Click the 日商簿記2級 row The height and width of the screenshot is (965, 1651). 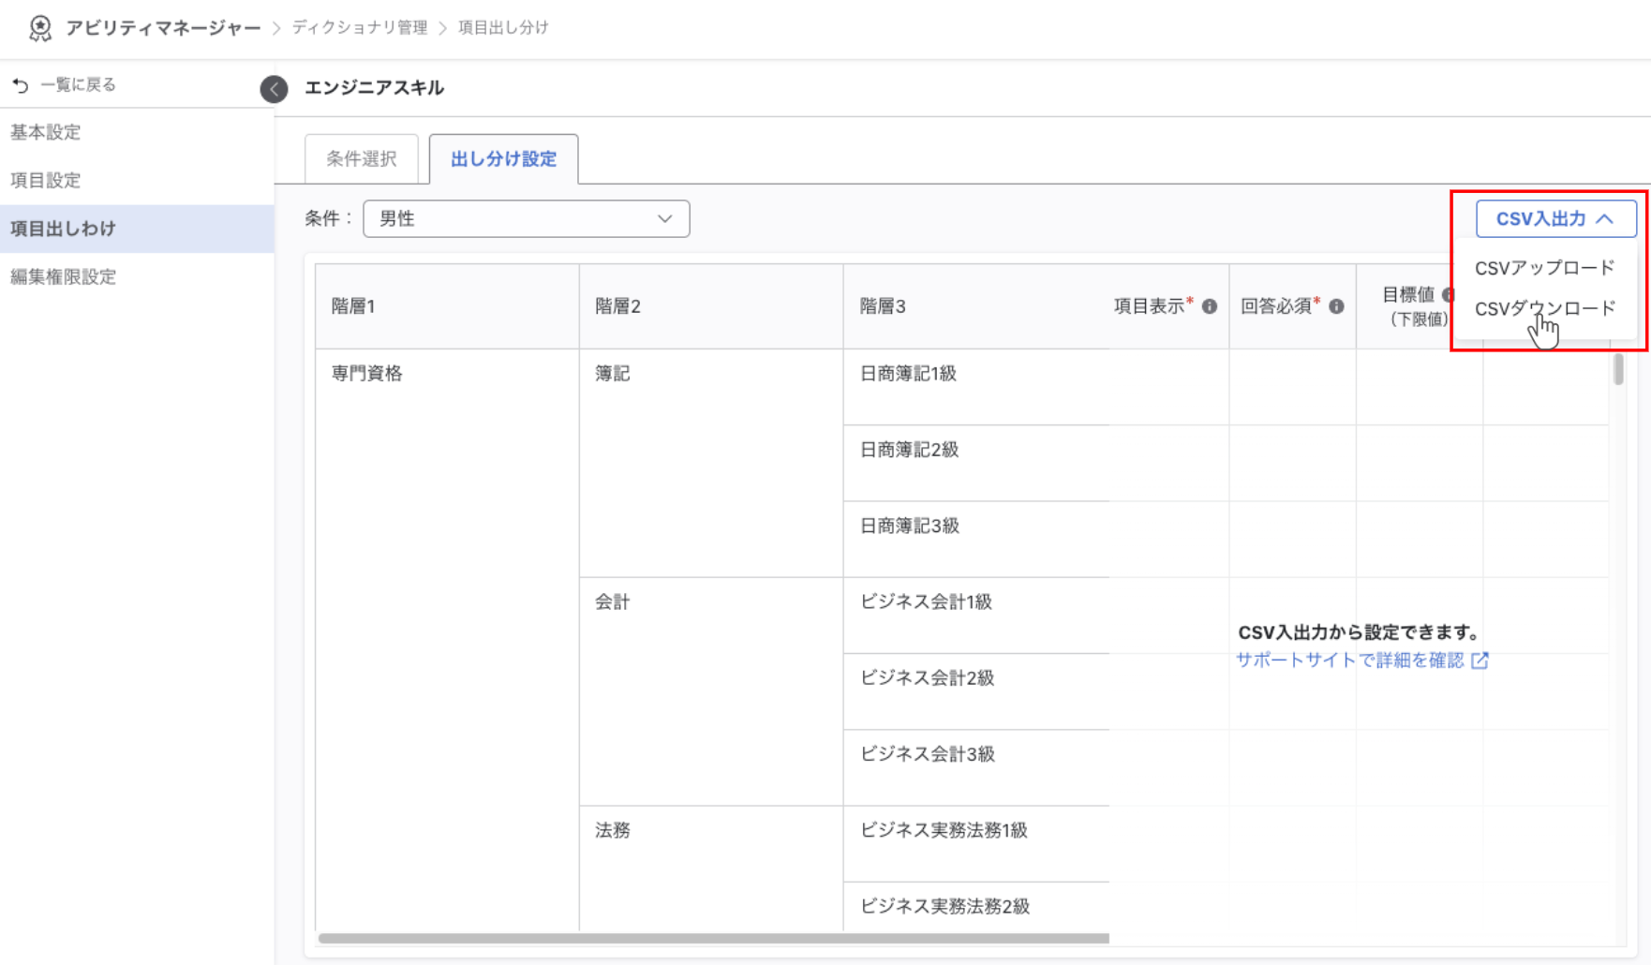[976, 464]
